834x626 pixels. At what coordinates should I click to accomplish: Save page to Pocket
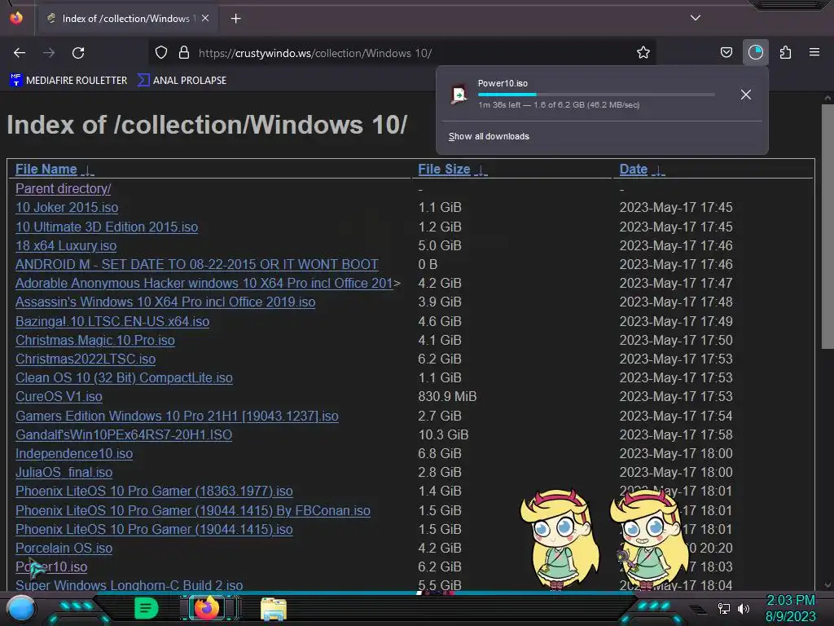click(x=726, y=52)
